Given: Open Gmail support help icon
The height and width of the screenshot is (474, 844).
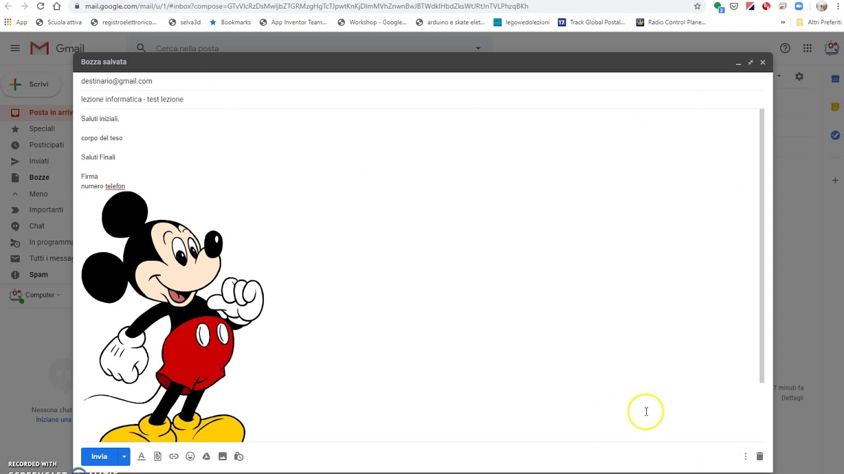Looking at the screenshot, I should 785,48.
